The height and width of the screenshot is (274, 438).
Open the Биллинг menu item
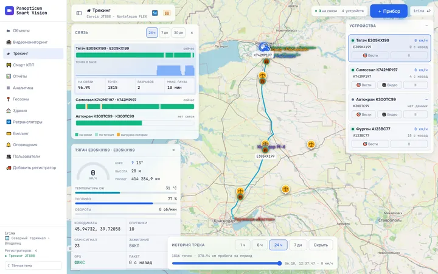[33, 133]
